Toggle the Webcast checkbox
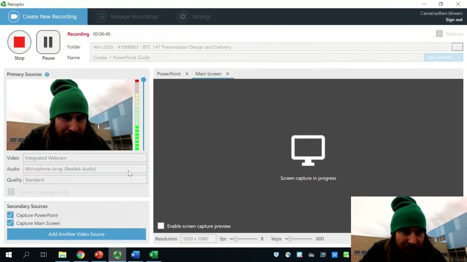 439,34
